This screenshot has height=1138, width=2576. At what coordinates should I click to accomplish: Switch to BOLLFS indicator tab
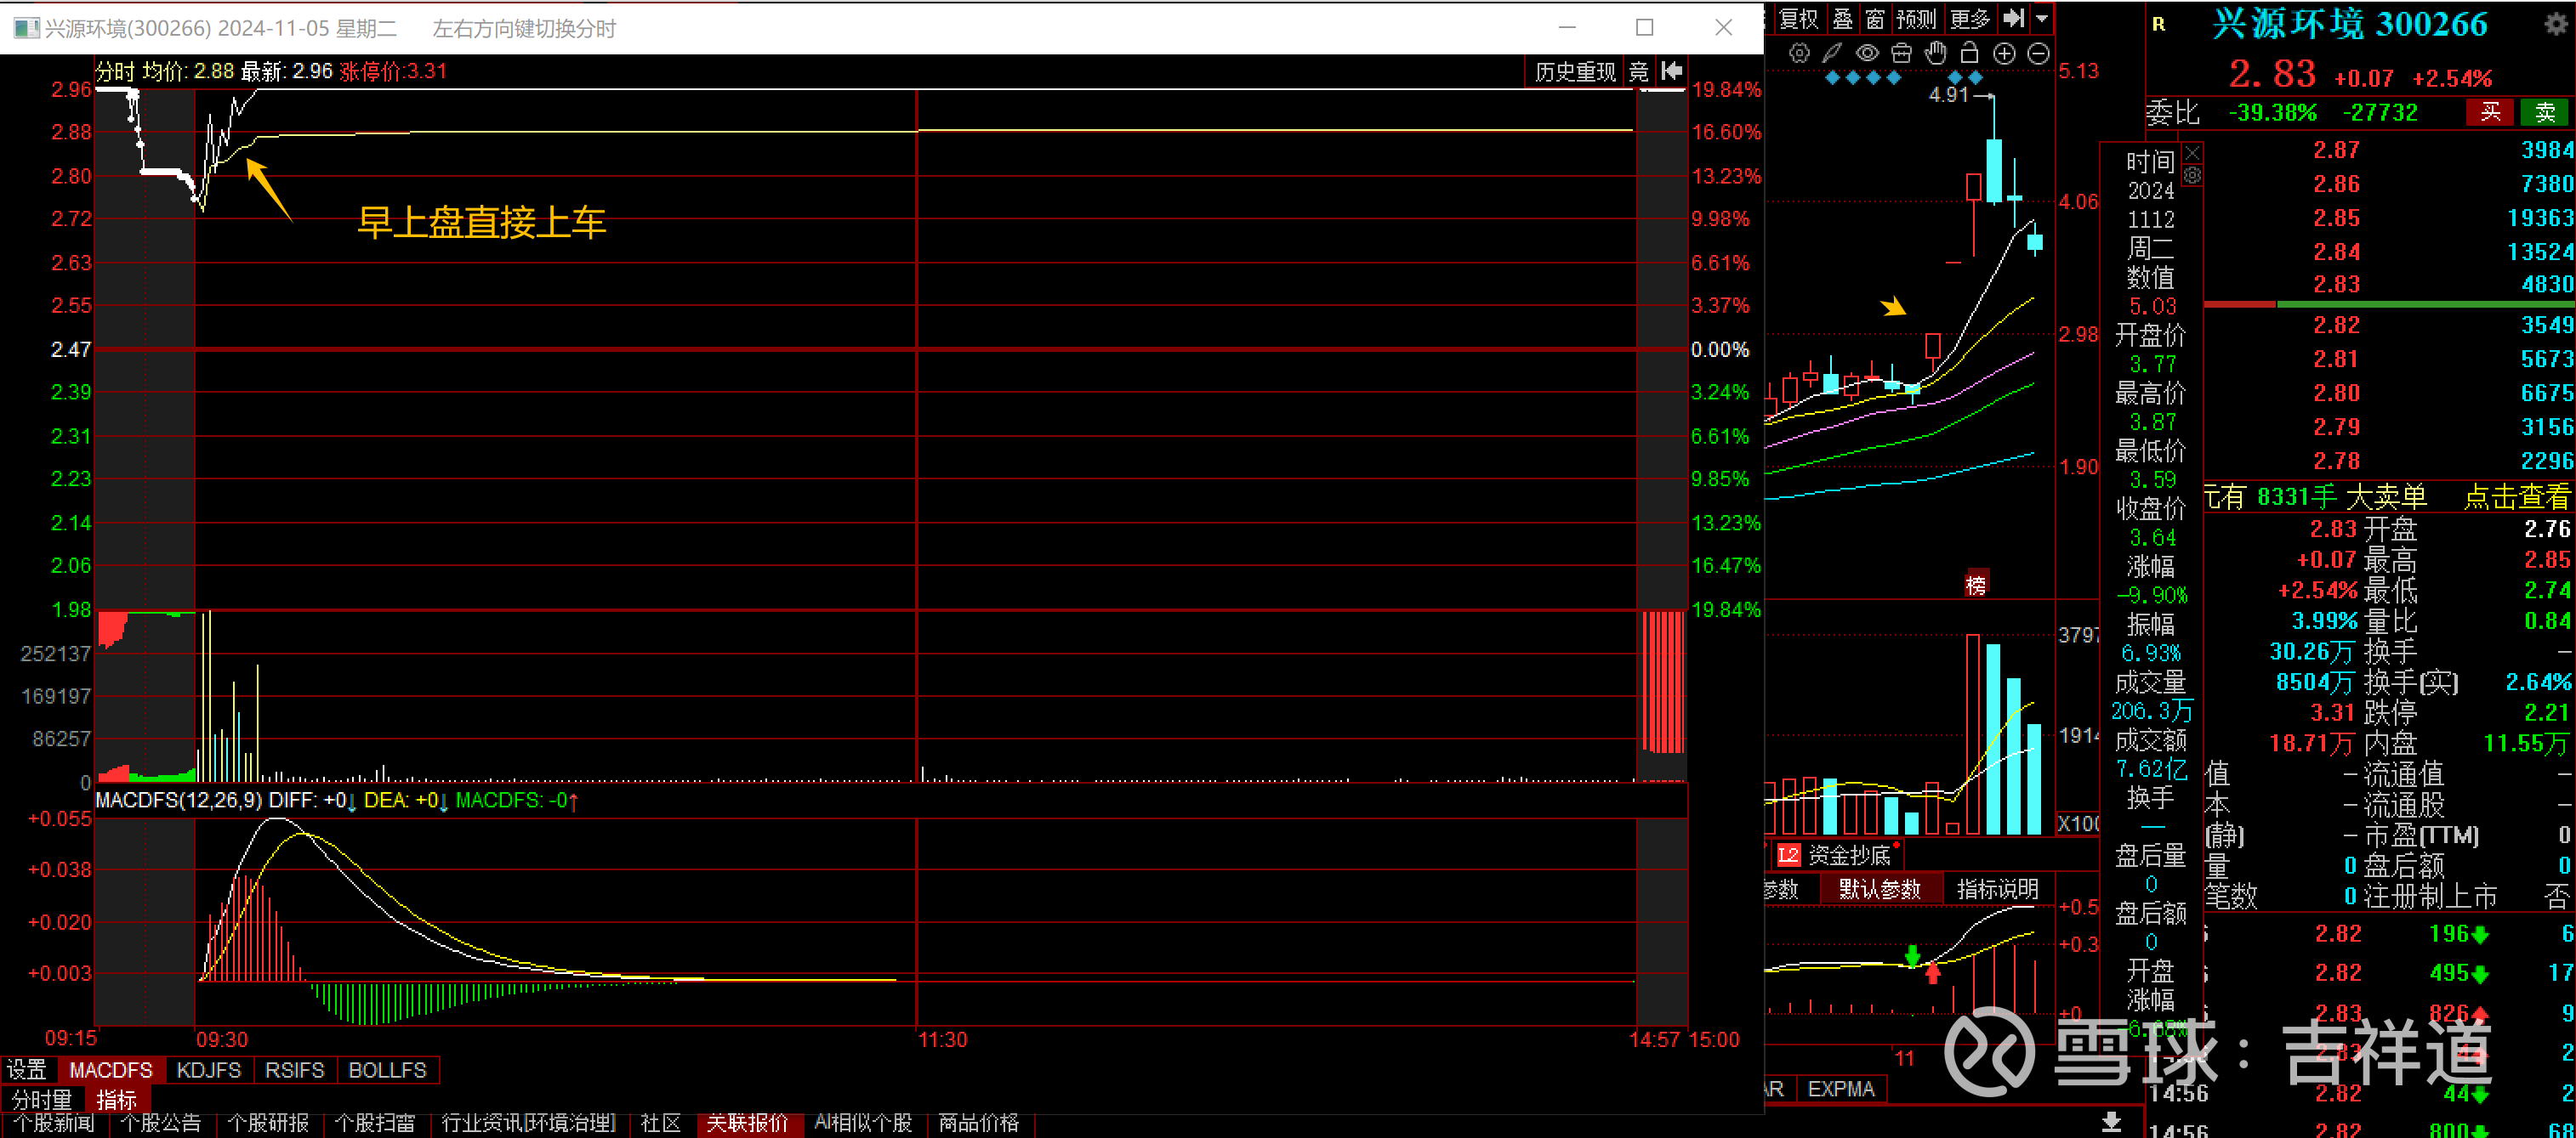388,1070
